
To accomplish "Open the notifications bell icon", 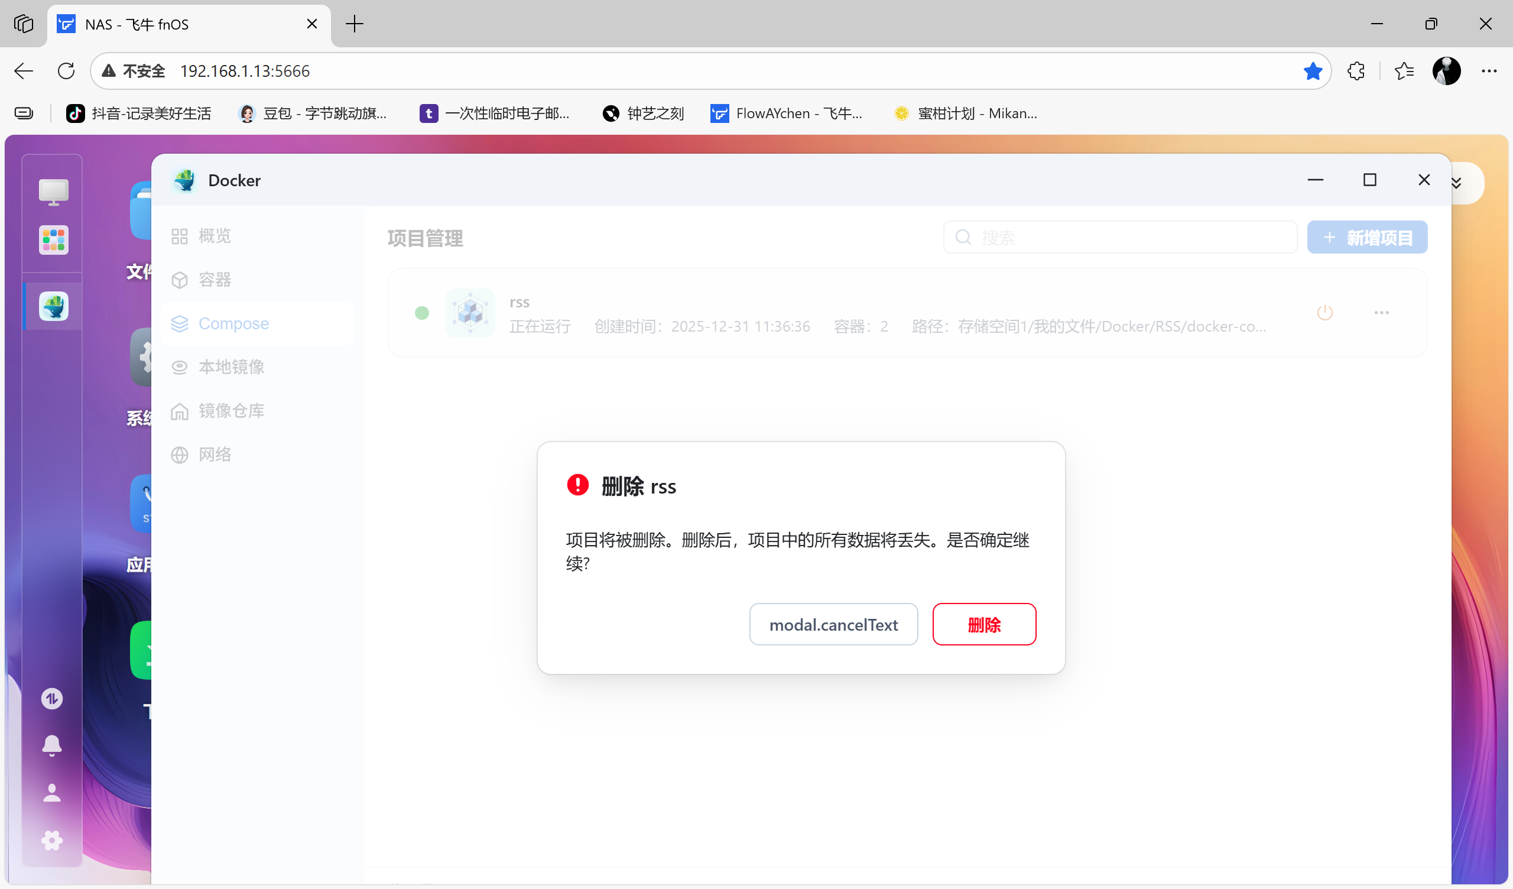I will [51, 745].
